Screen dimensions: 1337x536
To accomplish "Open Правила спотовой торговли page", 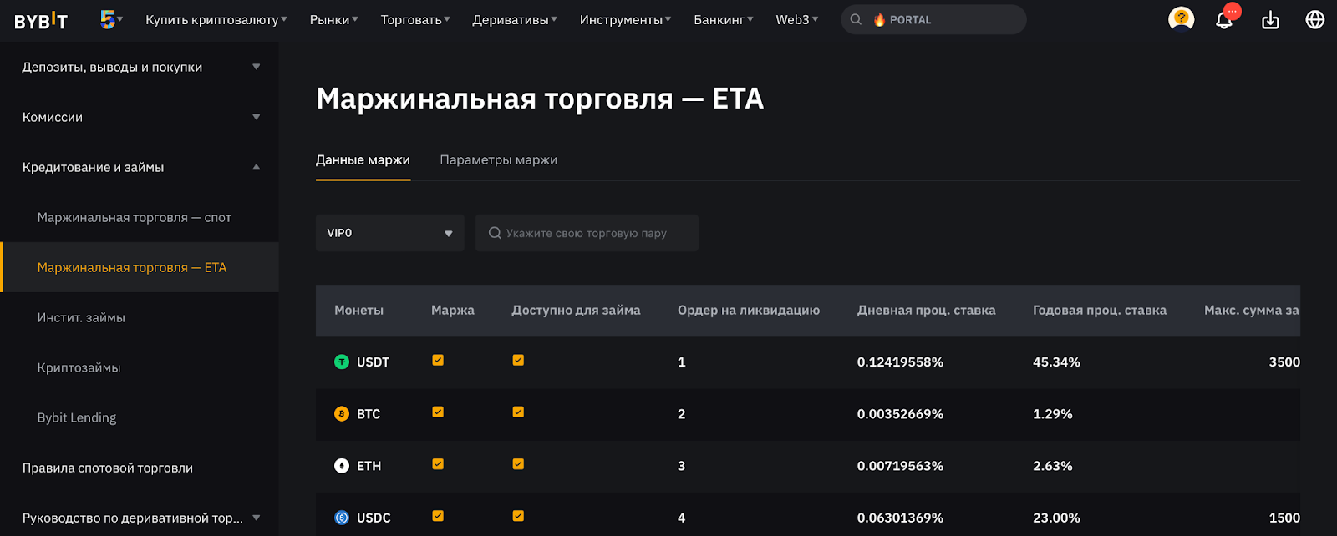I will (108, 468).
